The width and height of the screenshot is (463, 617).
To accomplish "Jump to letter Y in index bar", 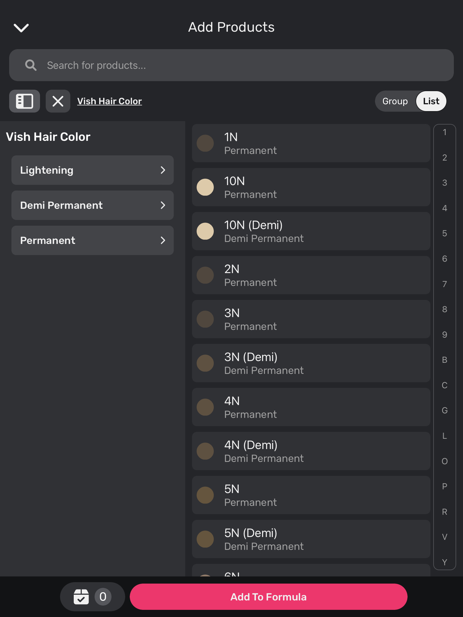I will click(444, 562).
